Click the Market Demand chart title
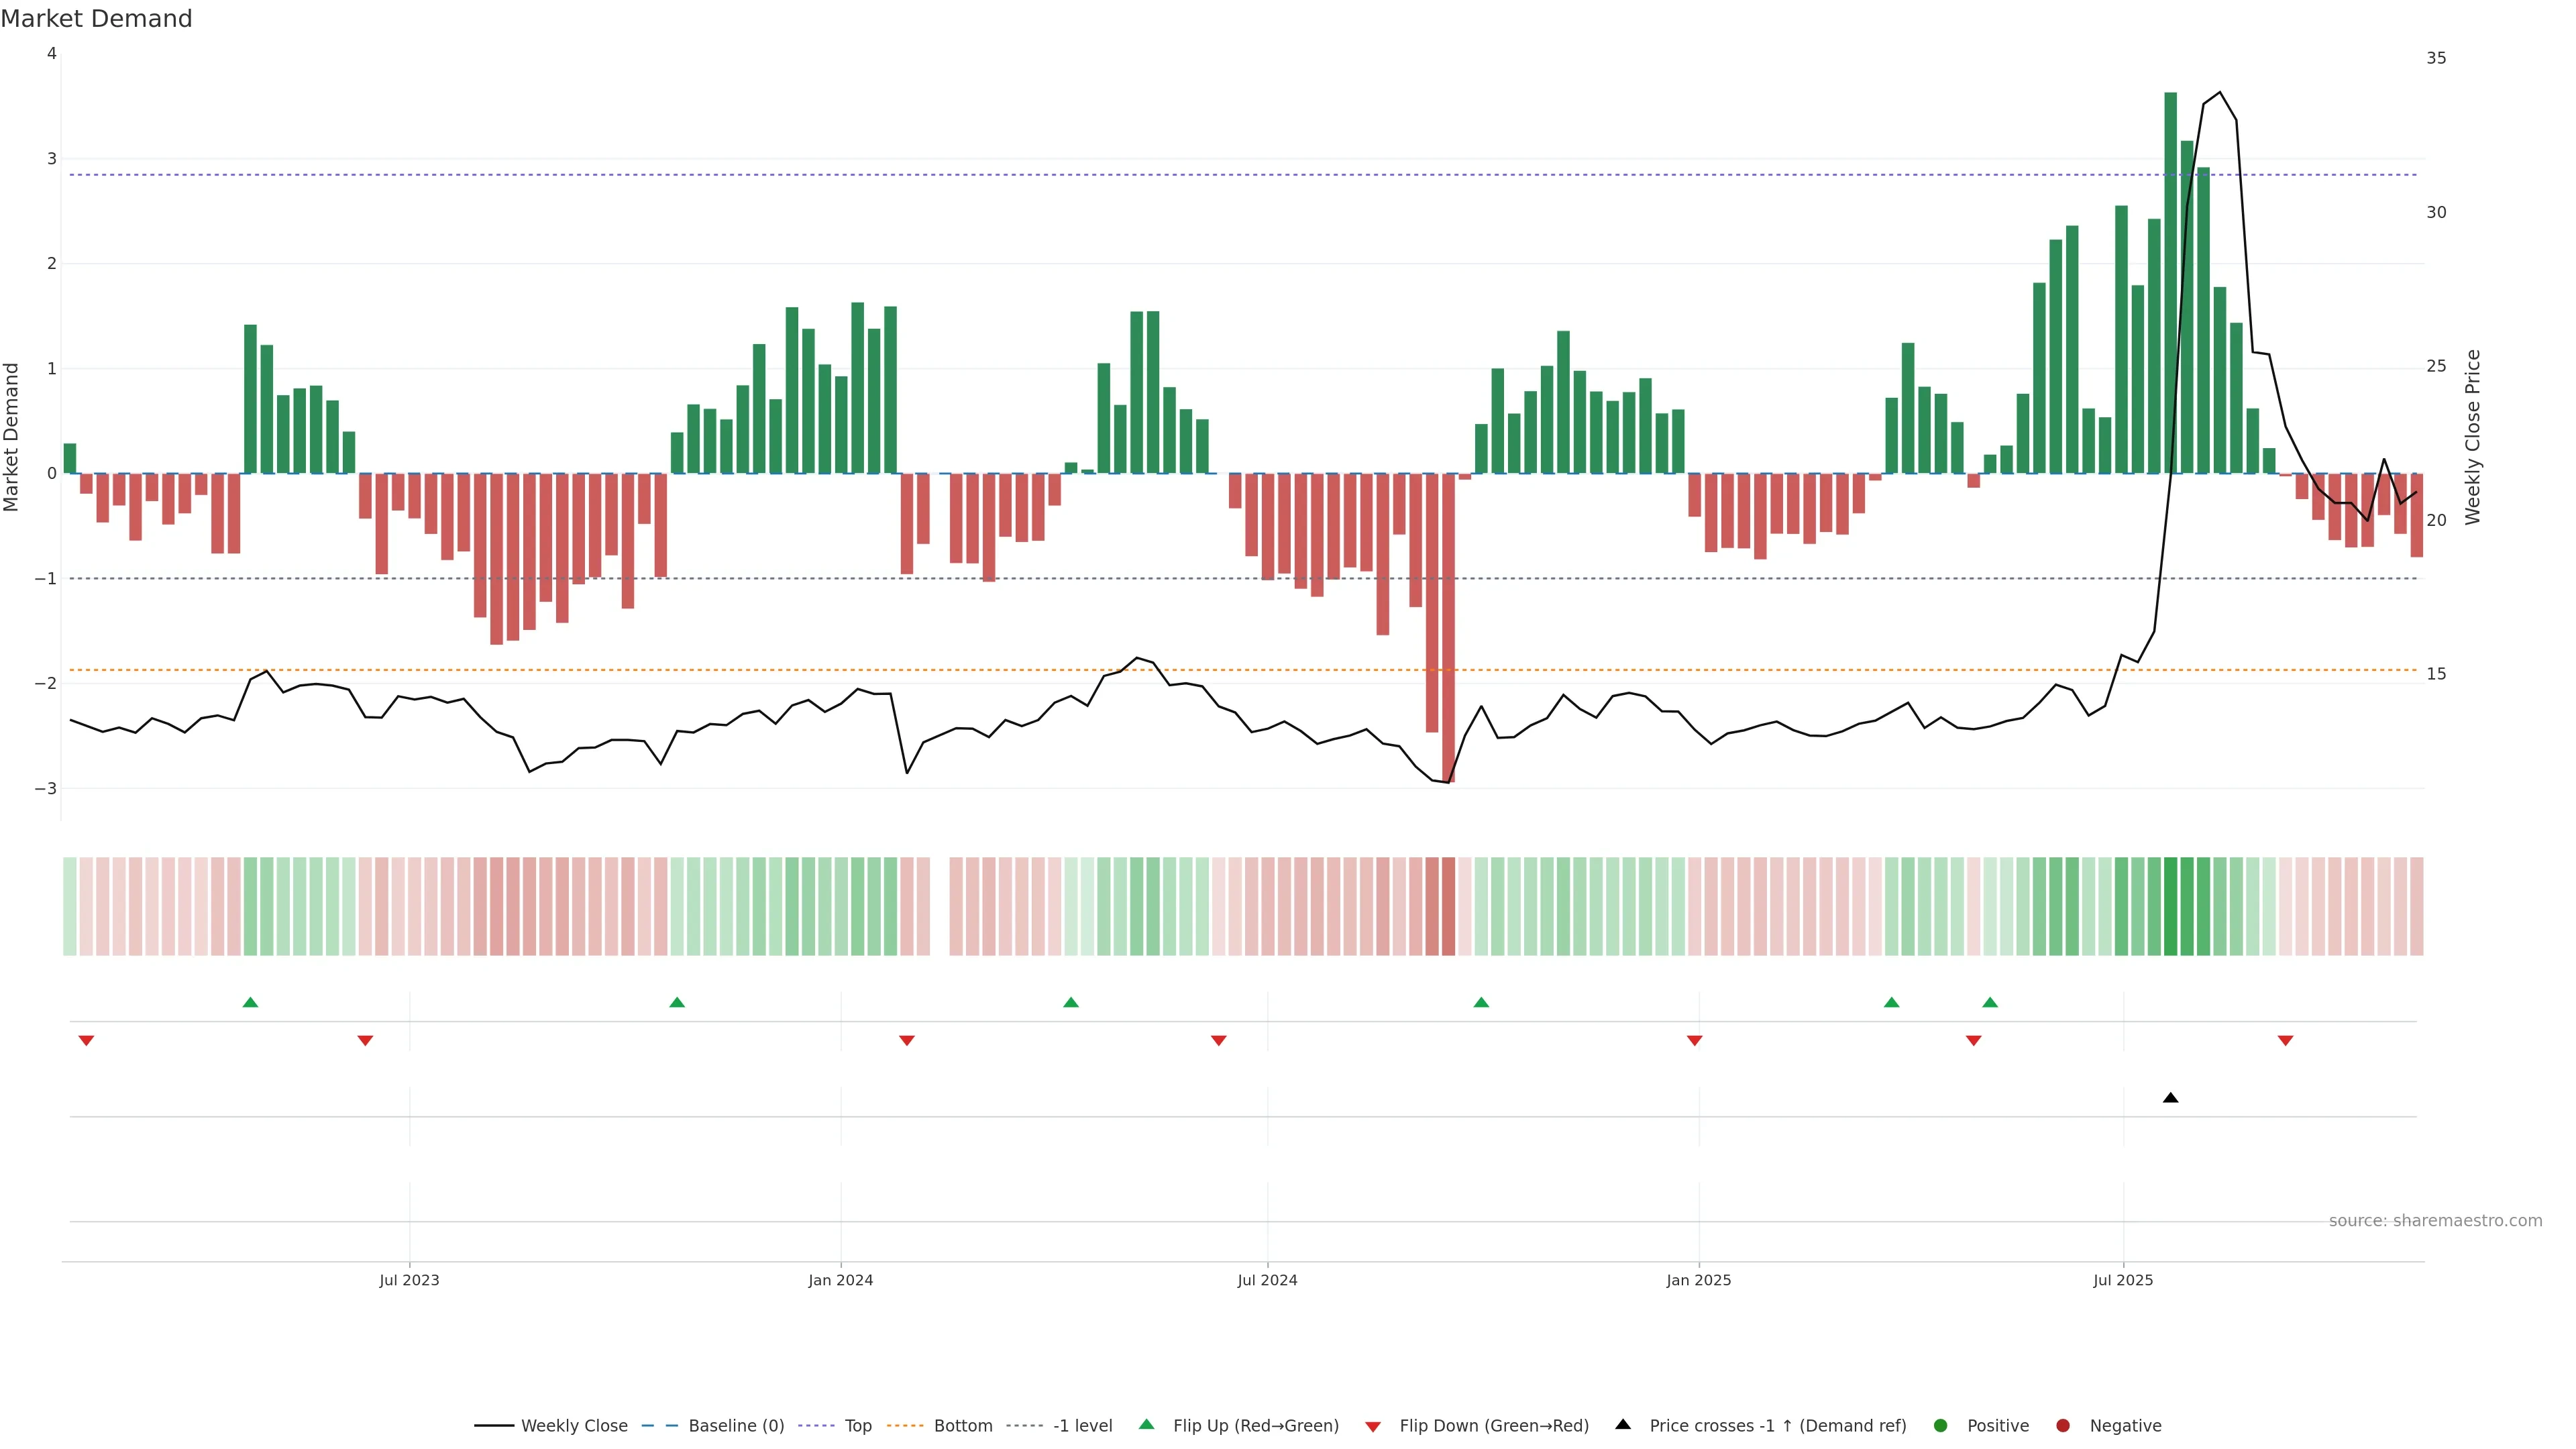 coord(96,19)
